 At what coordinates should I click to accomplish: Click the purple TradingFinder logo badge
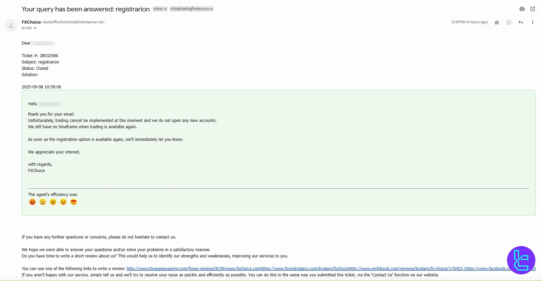(521, 260)
